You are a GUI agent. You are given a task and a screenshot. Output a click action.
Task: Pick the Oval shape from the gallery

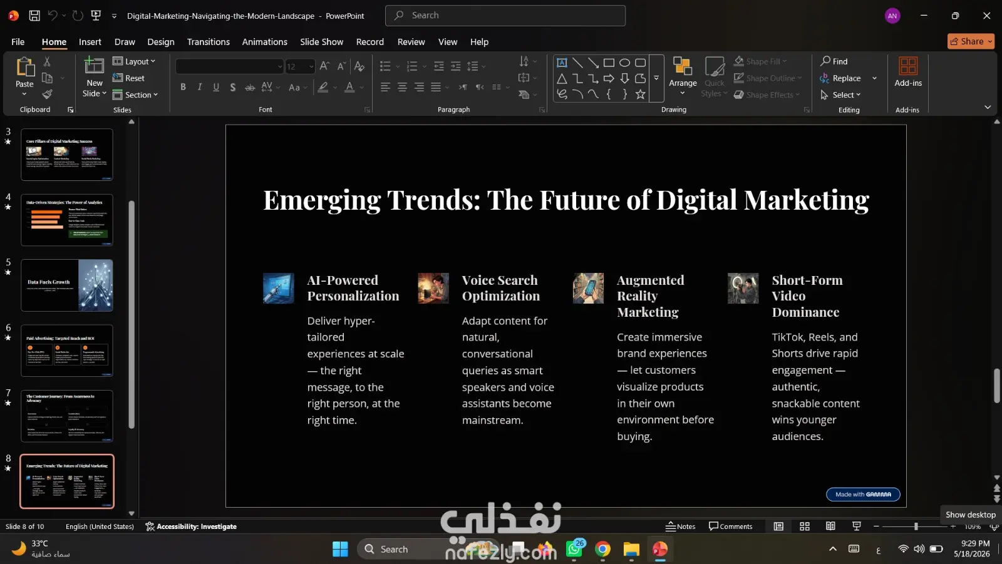point(624,63)
